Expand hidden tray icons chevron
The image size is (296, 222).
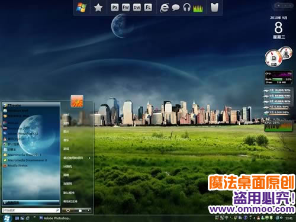[255, 218]
